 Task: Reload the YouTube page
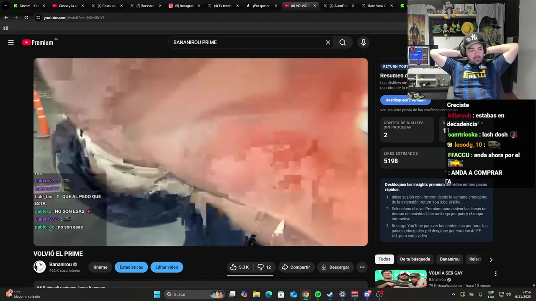click(x=26, y=18)
